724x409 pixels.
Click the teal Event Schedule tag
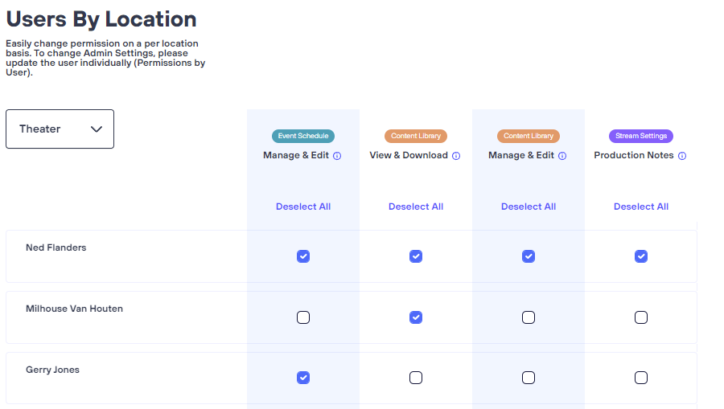coord(303,137)
